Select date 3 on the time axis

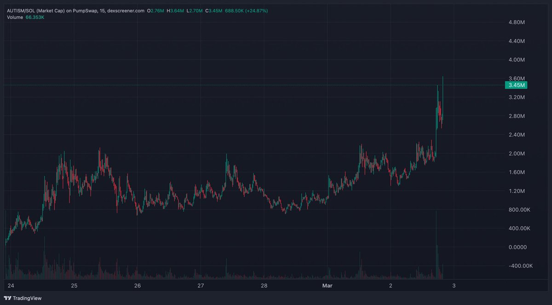click(454, 286)
